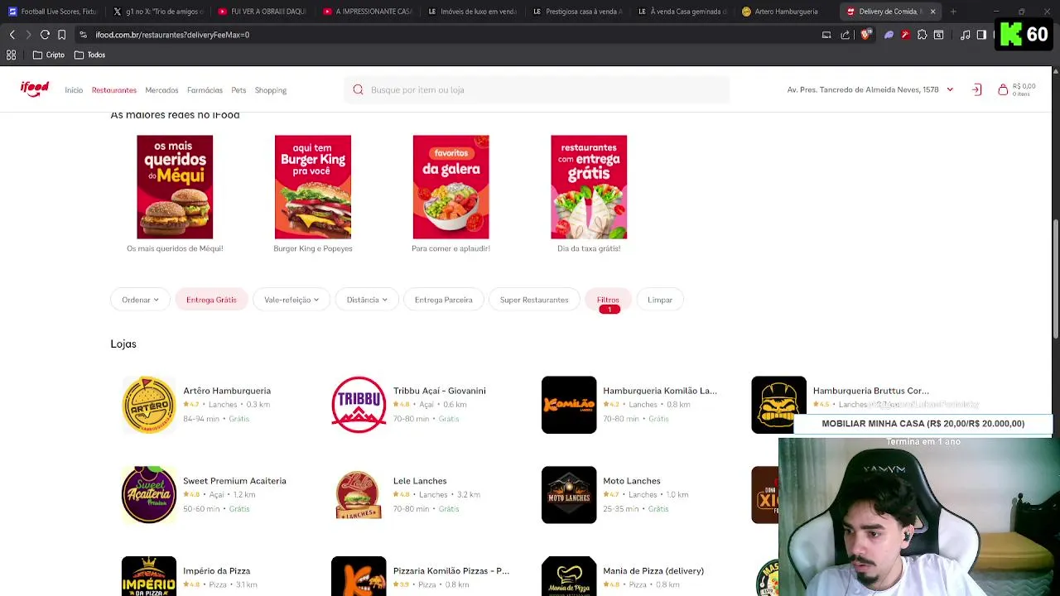Open the Filtros filter panel
This screenshot has width=1060, height=596.
coord(608,300)
